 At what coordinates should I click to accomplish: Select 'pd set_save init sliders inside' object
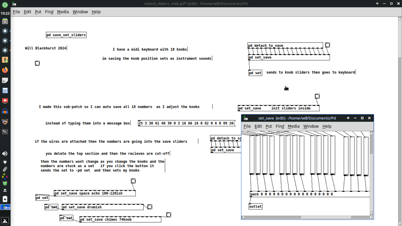(279, 108)
